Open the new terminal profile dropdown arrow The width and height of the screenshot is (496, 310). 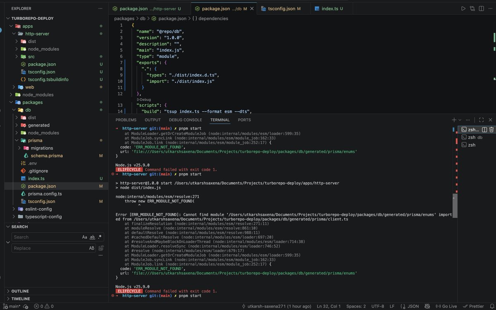(x=460, y=120)
